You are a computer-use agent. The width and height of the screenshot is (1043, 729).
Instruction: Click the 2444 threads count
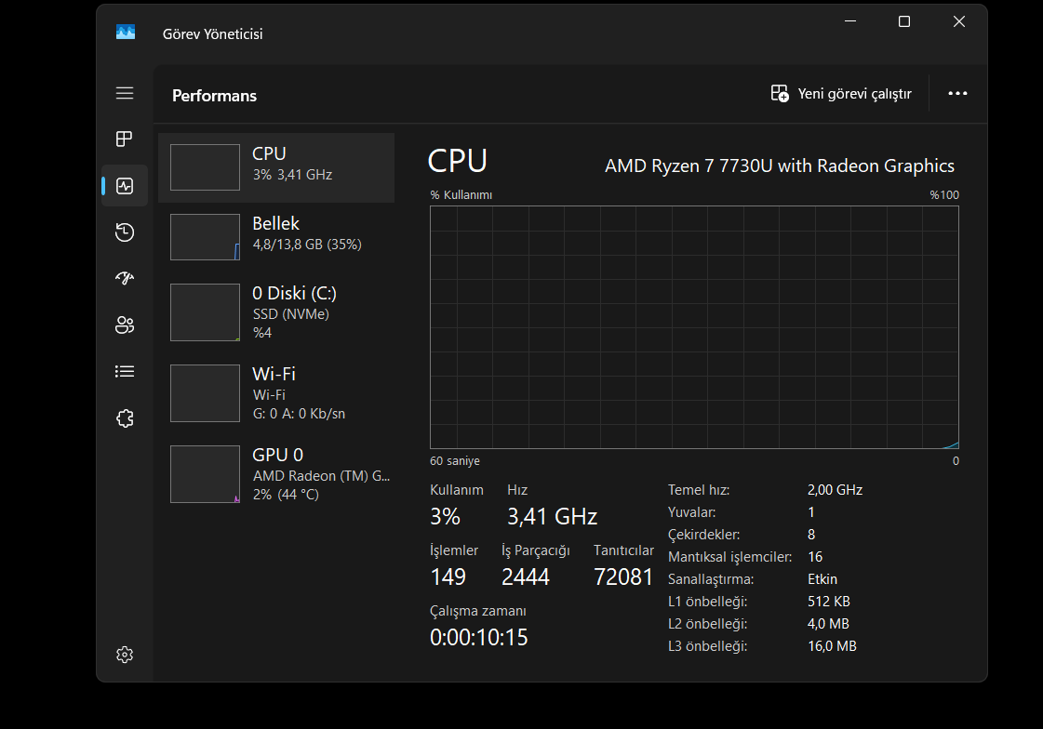pyautogui.click(x=526, y=577)
